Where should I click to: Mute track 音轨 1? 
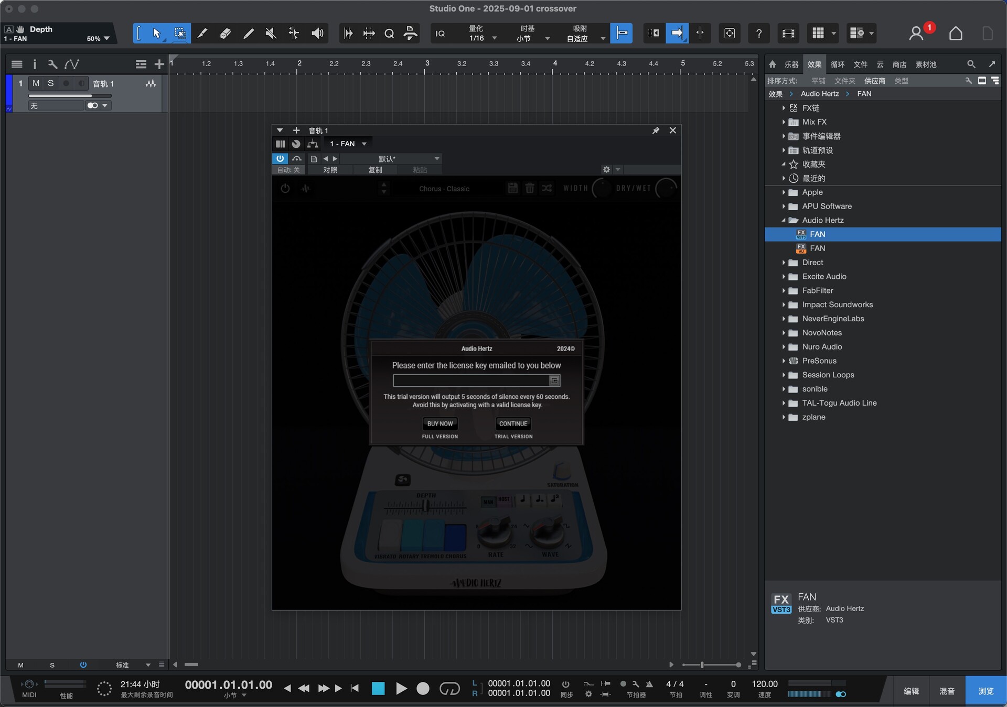(x=36, y=83)
